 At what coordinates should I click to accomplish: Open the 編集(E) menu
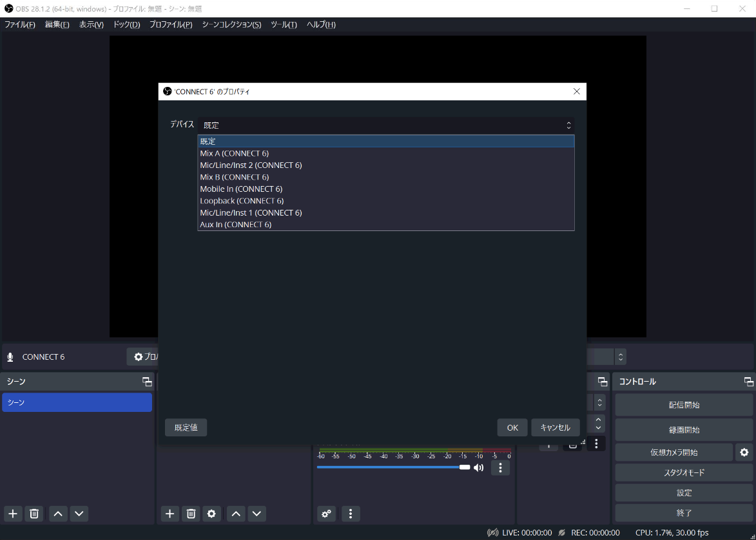(x=57, y=24)
